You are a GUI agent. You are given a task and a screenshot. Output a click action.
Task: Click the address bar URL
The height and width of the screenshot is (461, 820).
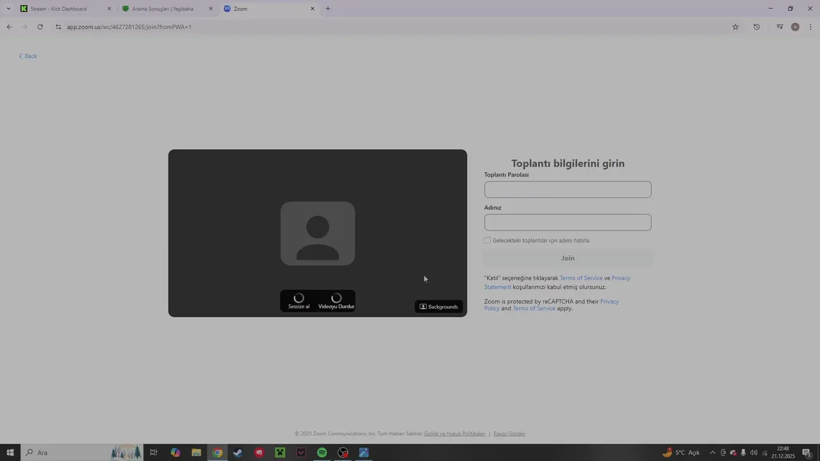(x=129, y=27)
